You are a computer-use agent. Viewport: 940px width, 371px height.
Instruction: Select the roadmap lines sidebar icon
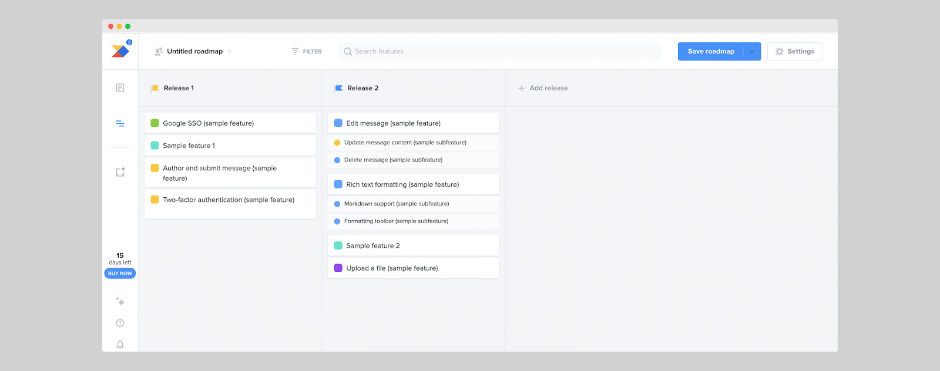[x=120, y=123]
